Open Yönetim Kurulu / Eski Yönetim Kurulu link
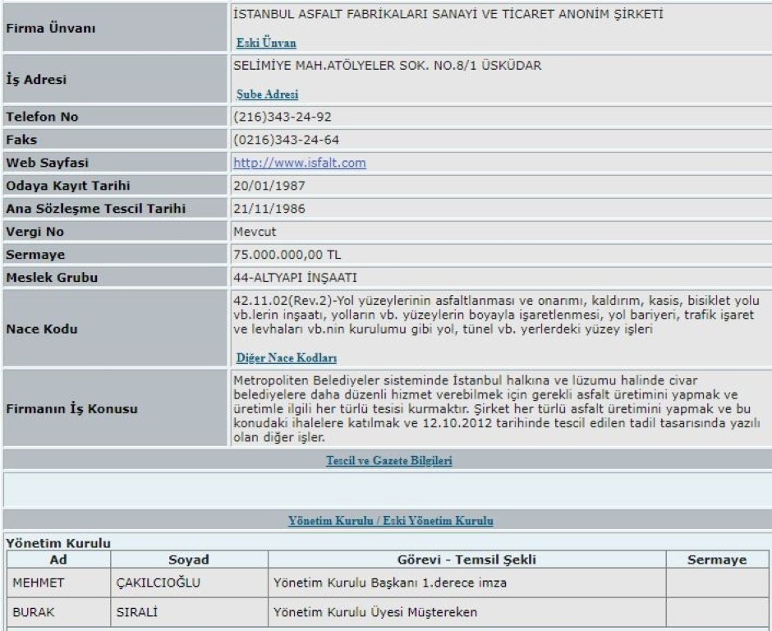The image size is (772, 631). pos(386,520)
